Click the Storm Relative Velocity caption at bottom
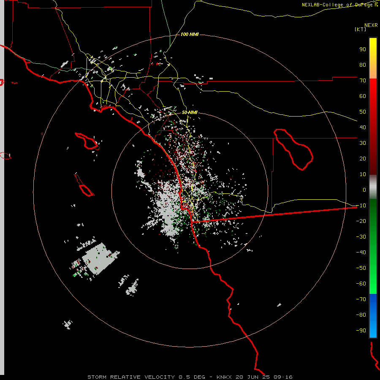 point(190,377)
